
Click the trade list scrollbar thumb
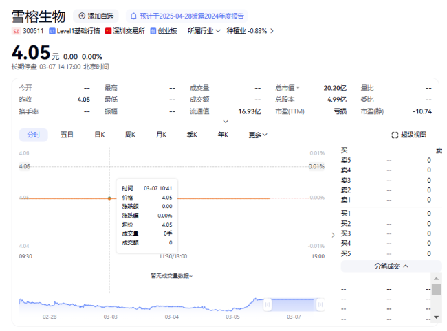436,289
